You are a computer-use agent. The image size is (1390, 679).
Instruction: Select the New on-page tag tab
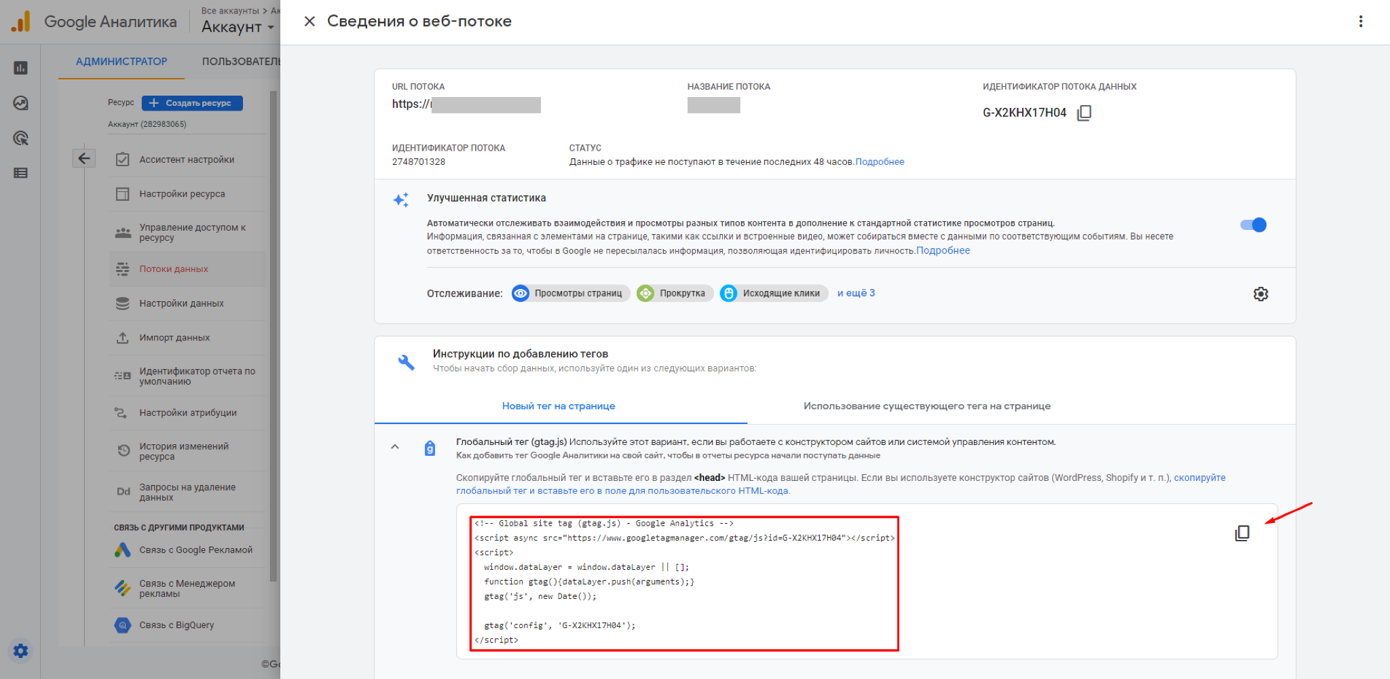(559, 406)
